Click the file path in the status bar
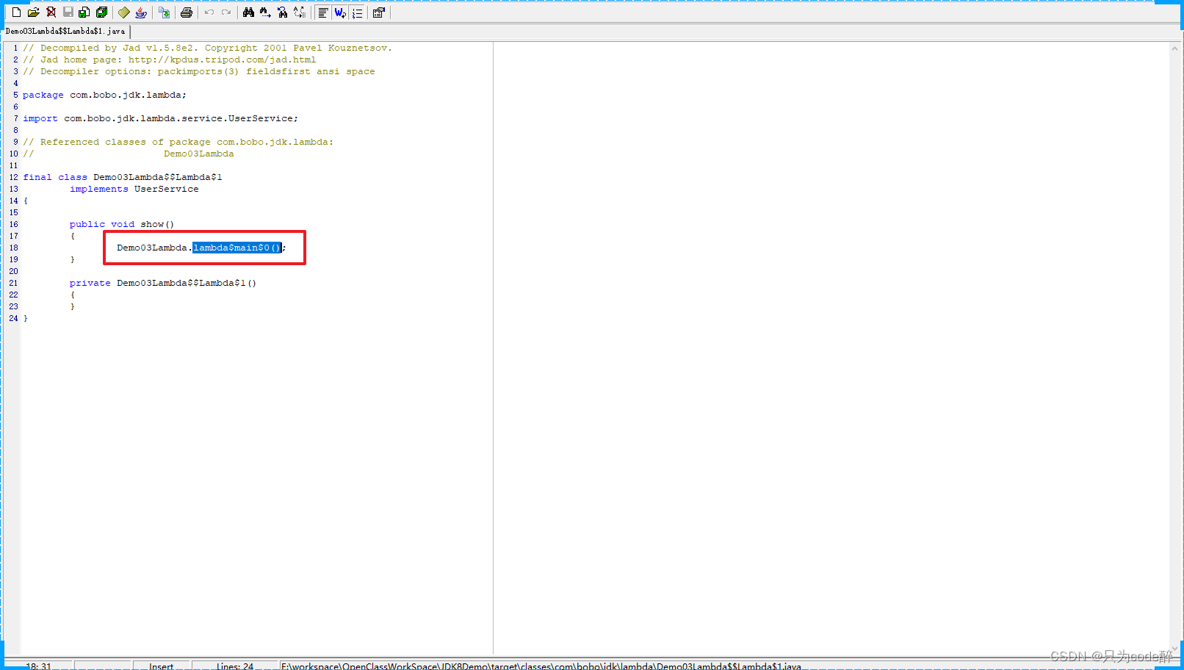The width and height of the screenshot is (1184, 670). click(541, 666)
